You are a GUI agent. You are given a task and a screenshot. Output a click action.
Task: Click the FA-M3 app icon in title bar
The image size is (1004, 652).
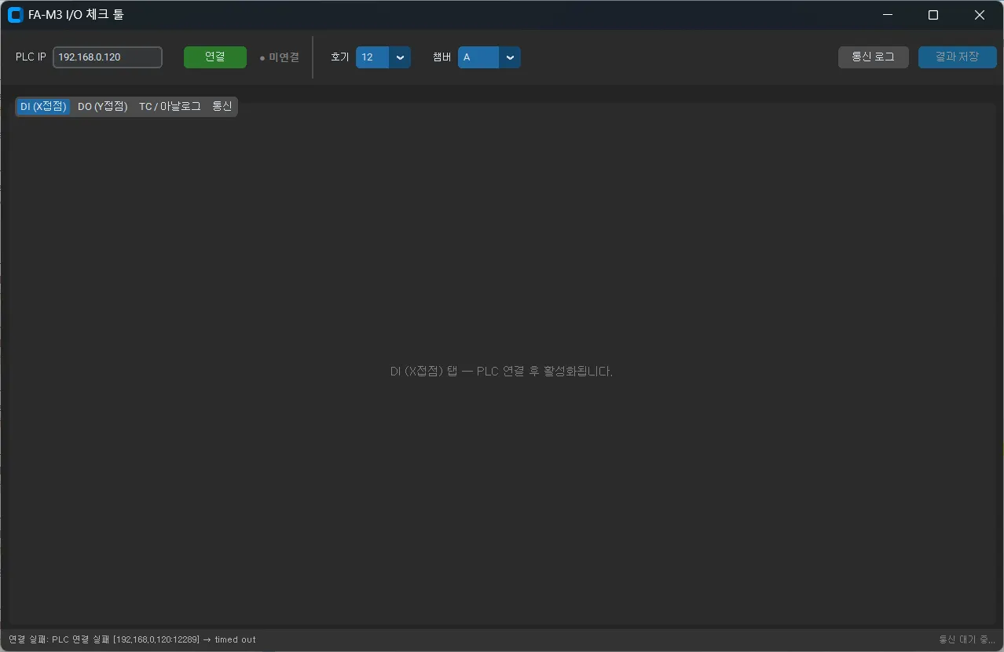tap(15, 15)
